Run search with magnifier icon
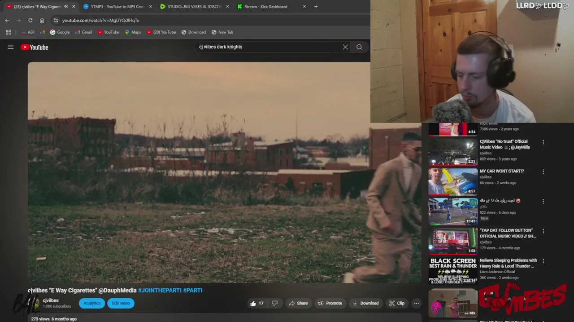This screenshot has height=322, width=574. [x=359, y=47]
